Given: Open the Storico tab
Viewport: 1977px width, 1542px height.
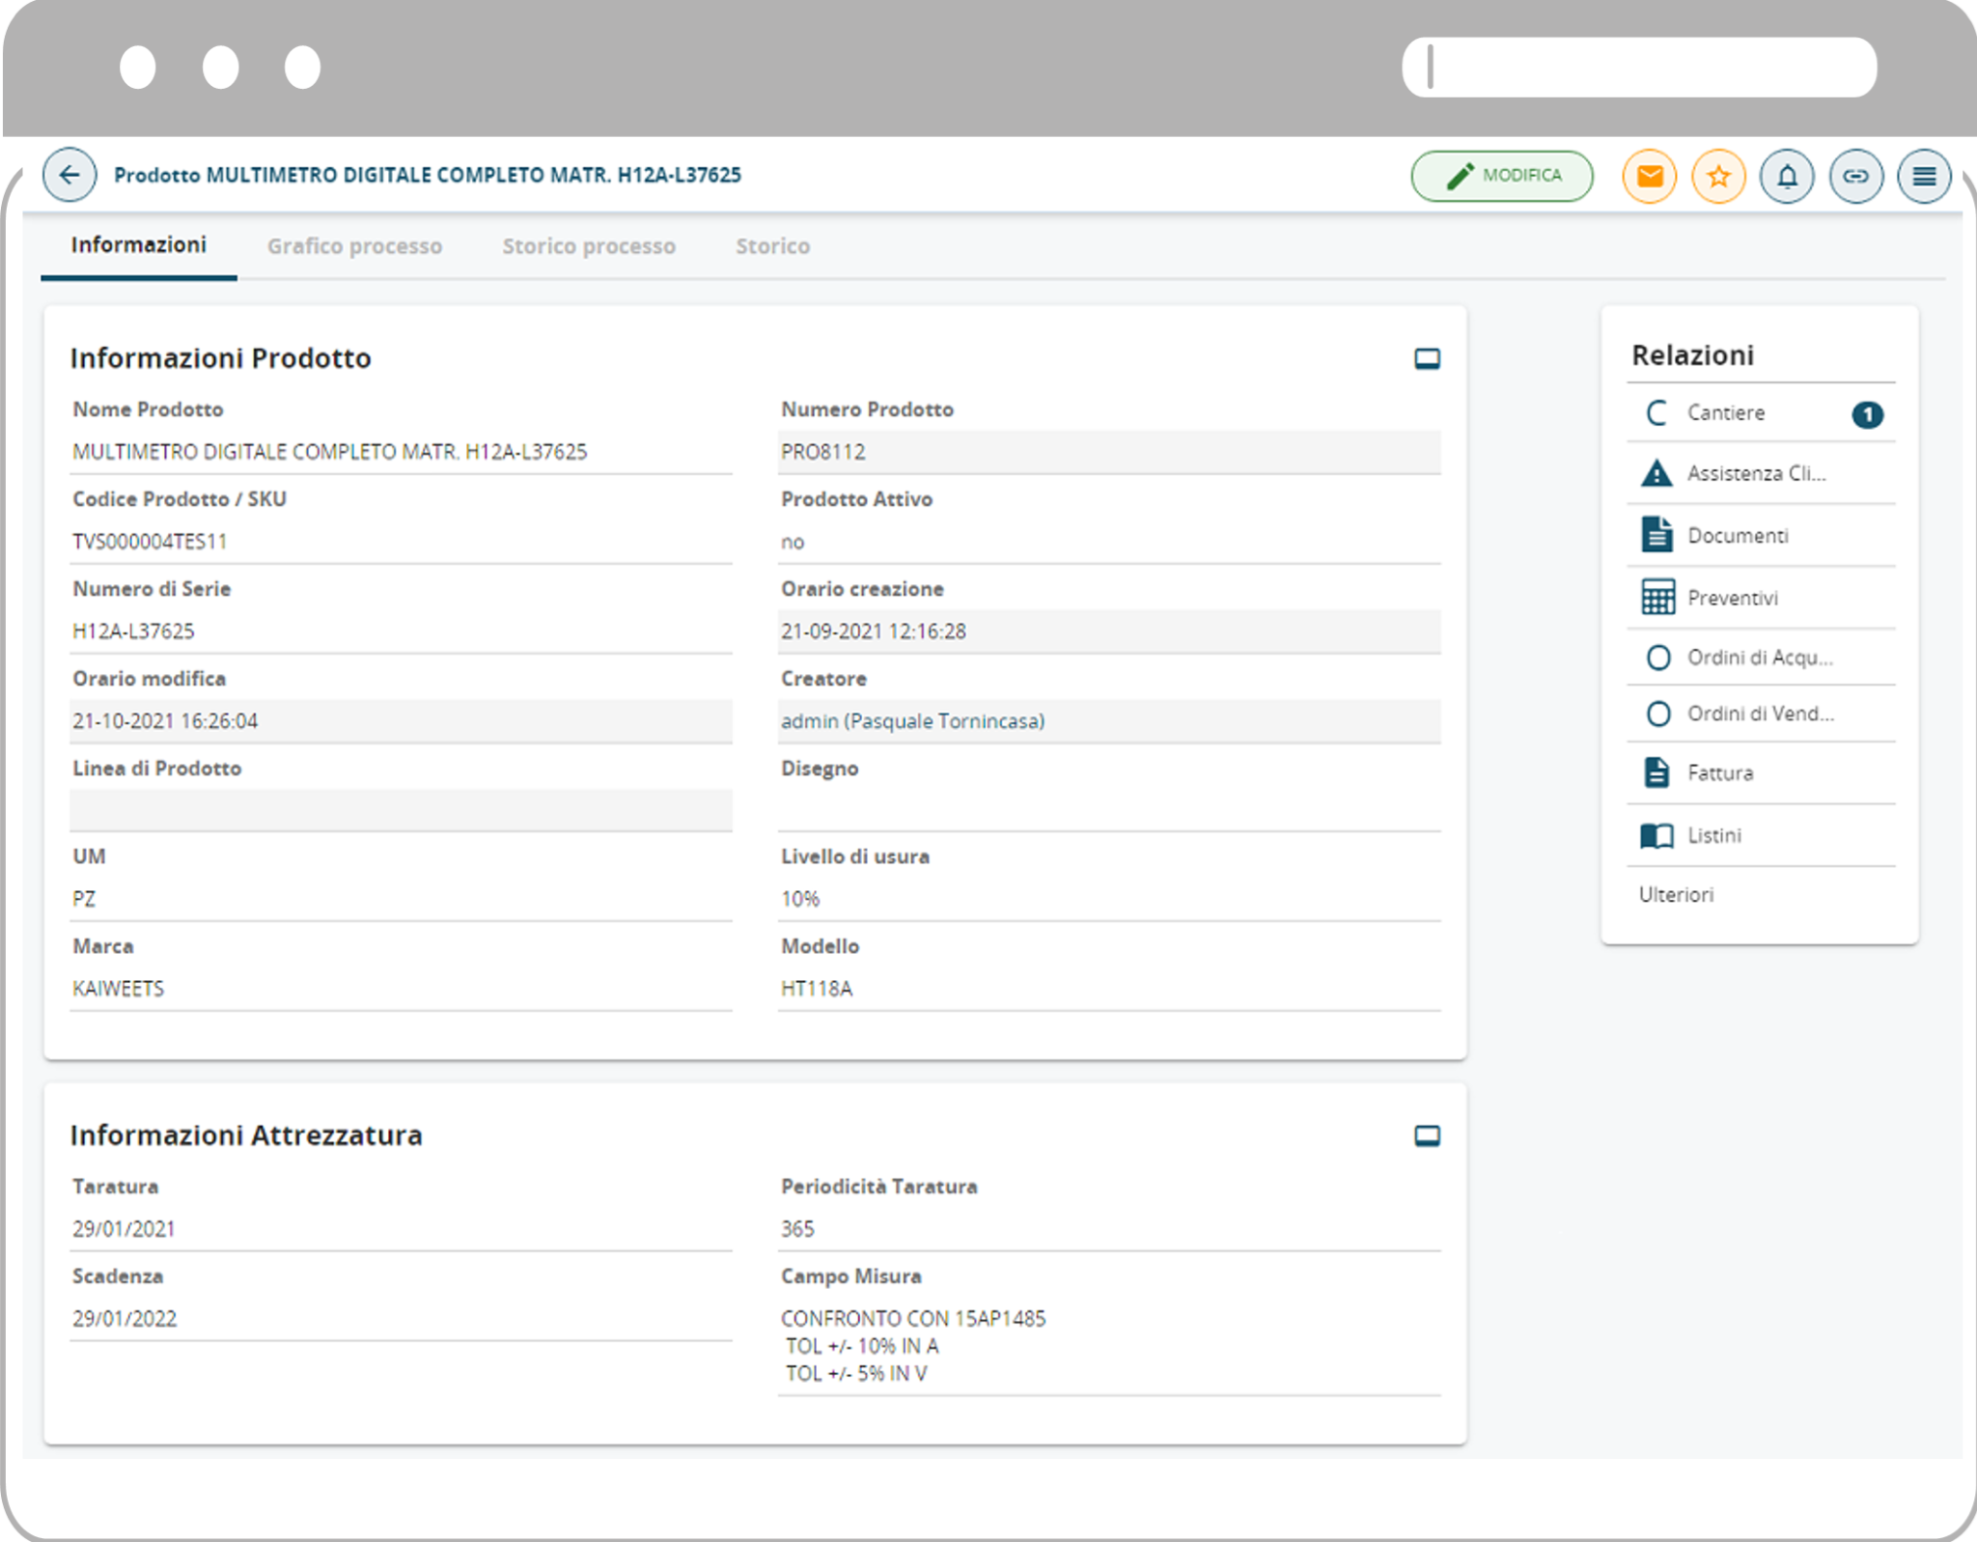Looking at the screenshot, I should 772,246.
